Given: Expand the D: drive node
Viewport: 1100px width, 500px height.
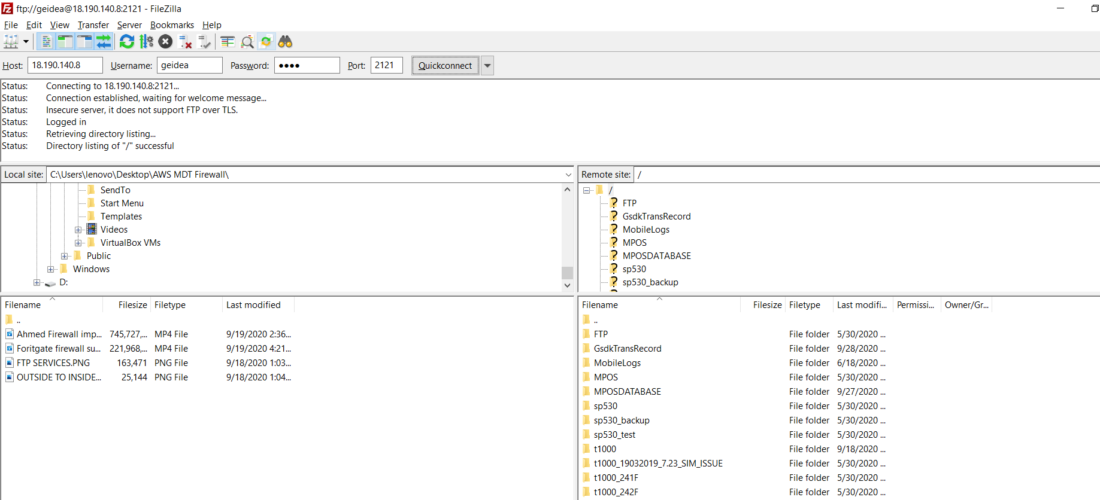Looking at the screenshot, I should point(37,282).
